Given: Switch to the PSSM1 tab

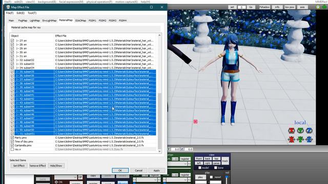Looking at the screenshot, I should (92, 20).
